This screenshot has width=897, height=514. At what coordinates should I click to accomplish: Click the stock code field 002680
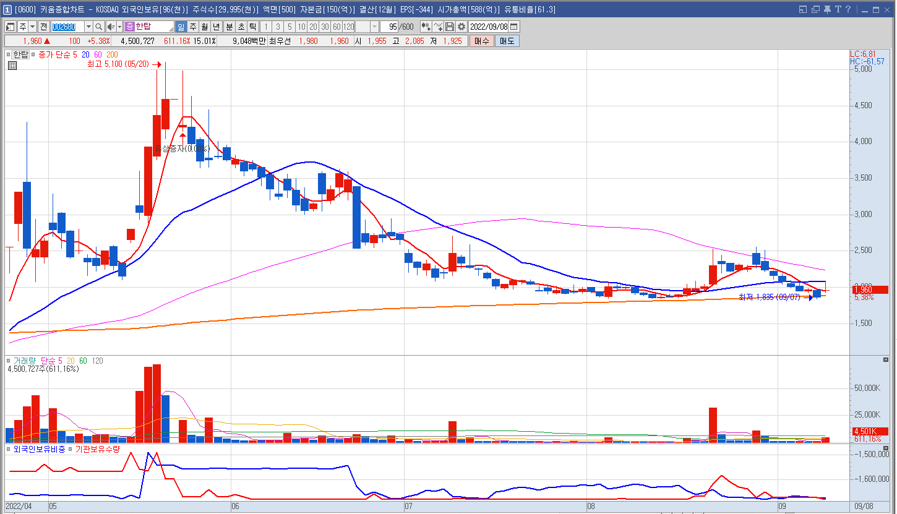(x=67, y=27)
